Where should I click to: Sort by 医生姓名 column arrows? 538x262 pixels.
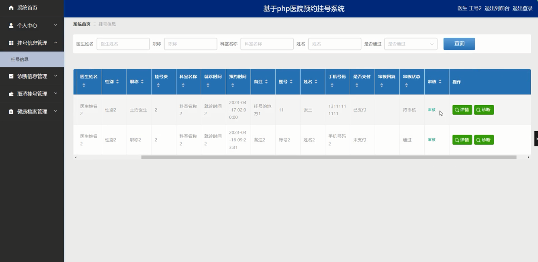click(x=84, y=85)
